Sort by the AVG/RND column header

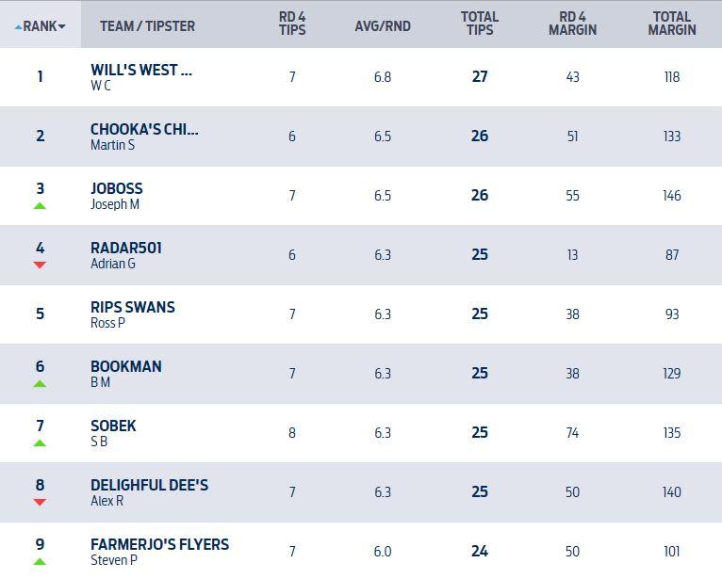[383, 26]
